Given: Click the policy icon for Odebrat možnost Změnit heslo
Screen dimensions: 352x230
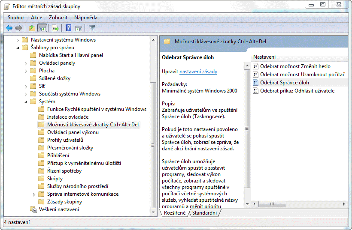Looking at the screenshot, I should point(255,66).
